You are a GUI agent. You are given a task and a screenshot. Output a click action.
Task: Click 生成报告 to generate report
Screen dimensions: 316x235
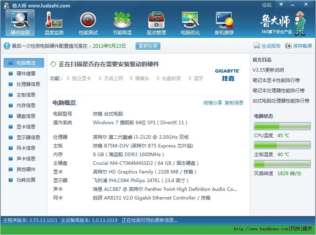click(271, 46)
